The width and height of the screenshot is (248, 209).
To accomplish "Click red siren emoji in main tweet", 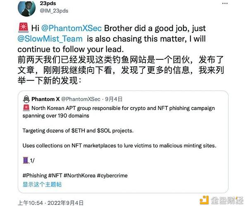I will pyautogui.click(x=24, y=28).
